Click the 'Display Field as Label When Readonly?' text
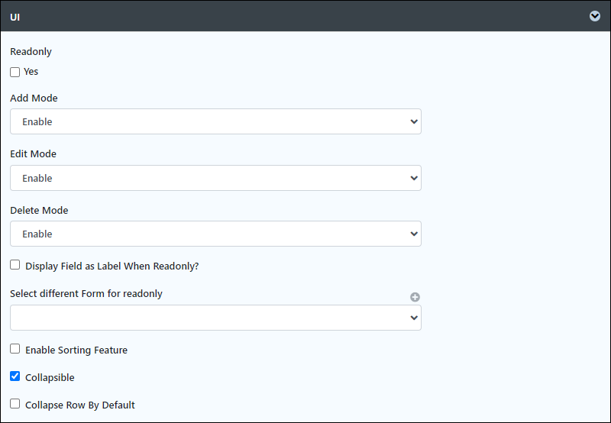611x423 pixels. (x=112, y=266)
